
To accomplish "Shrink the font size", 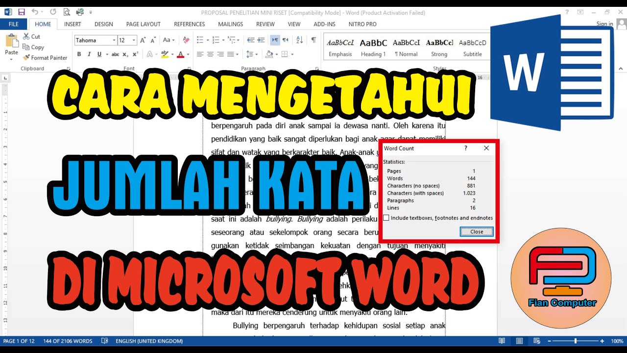I will (153, 40).
